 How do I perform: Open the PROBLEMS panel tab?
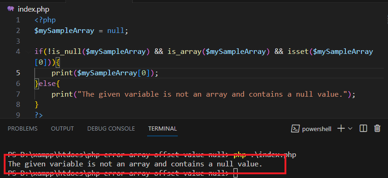[23, 129]
